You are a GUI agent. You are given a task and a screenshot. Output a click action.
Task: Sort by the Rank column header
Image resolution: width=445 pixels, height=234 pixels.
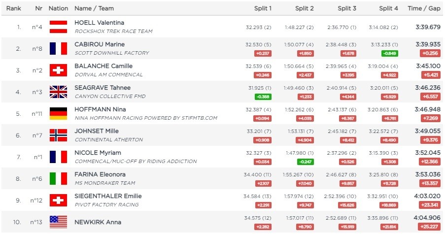click(x=13, y=8)
